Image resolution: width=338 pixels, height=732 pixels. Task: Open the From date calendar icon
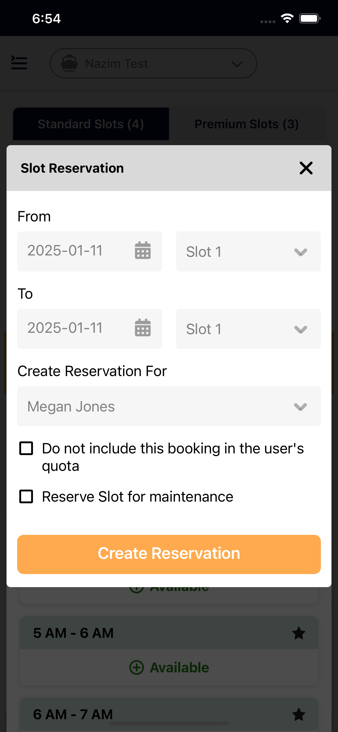click(143, 250)
